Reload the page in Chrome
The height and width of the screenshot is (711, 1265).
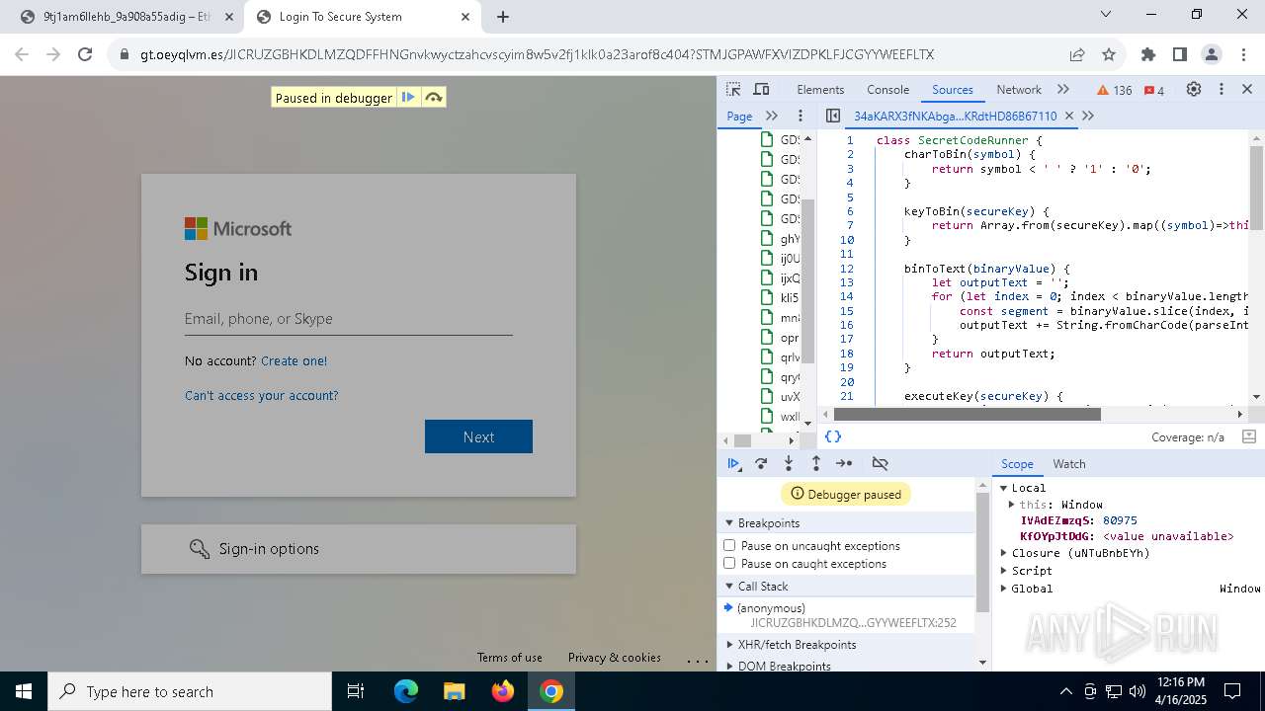85,54
